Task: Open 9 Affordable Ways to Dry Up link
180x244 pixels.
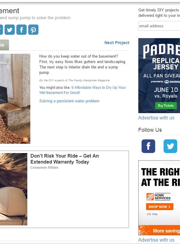Action: (x=82, y=90)
